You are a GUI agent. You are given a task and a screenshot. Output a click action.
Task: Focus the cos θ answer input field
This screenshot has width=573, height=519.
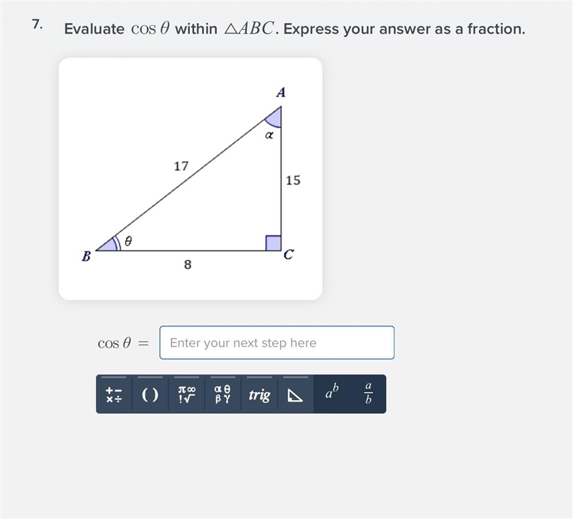click(x=277, y=343)
